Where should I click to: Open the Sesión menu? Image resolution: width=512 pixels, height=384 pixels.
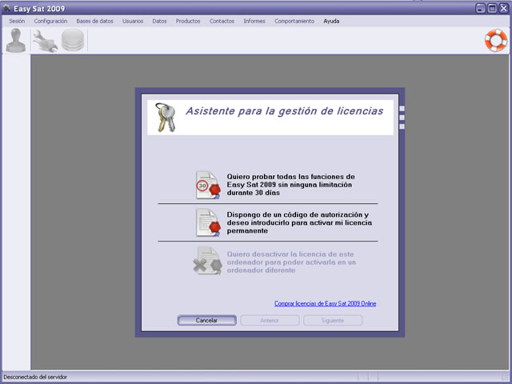(17, 21)
